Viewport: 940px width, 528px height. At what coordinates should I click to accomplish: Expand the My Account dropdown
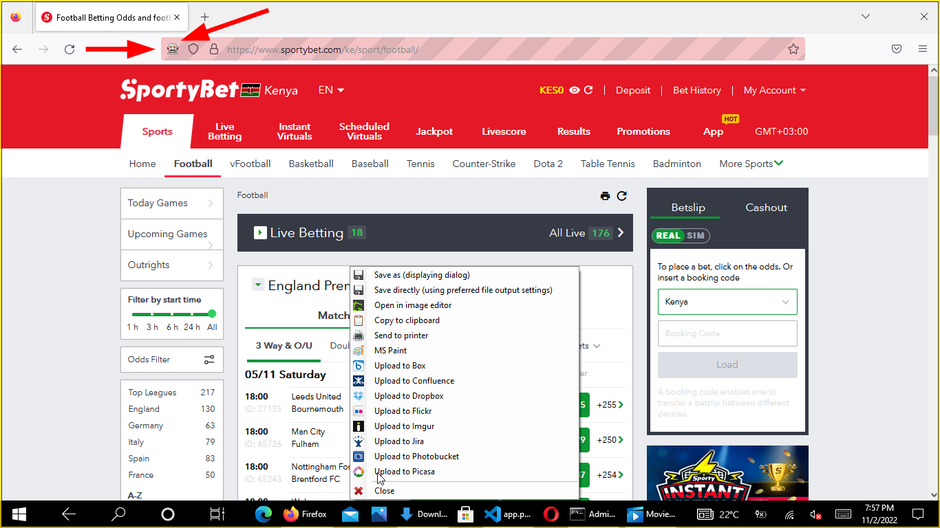pyautogui.click(x=775, y=90)
